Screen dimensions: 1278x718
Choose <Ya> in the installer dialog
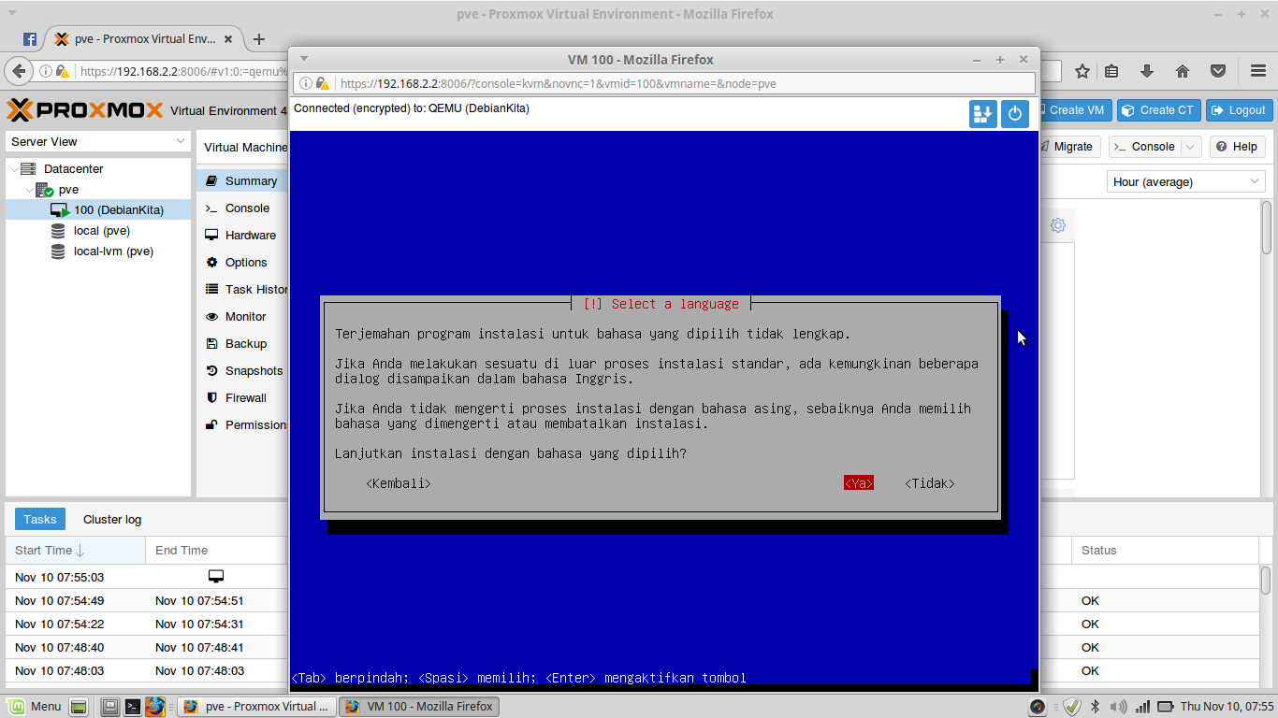click(859, 483)
